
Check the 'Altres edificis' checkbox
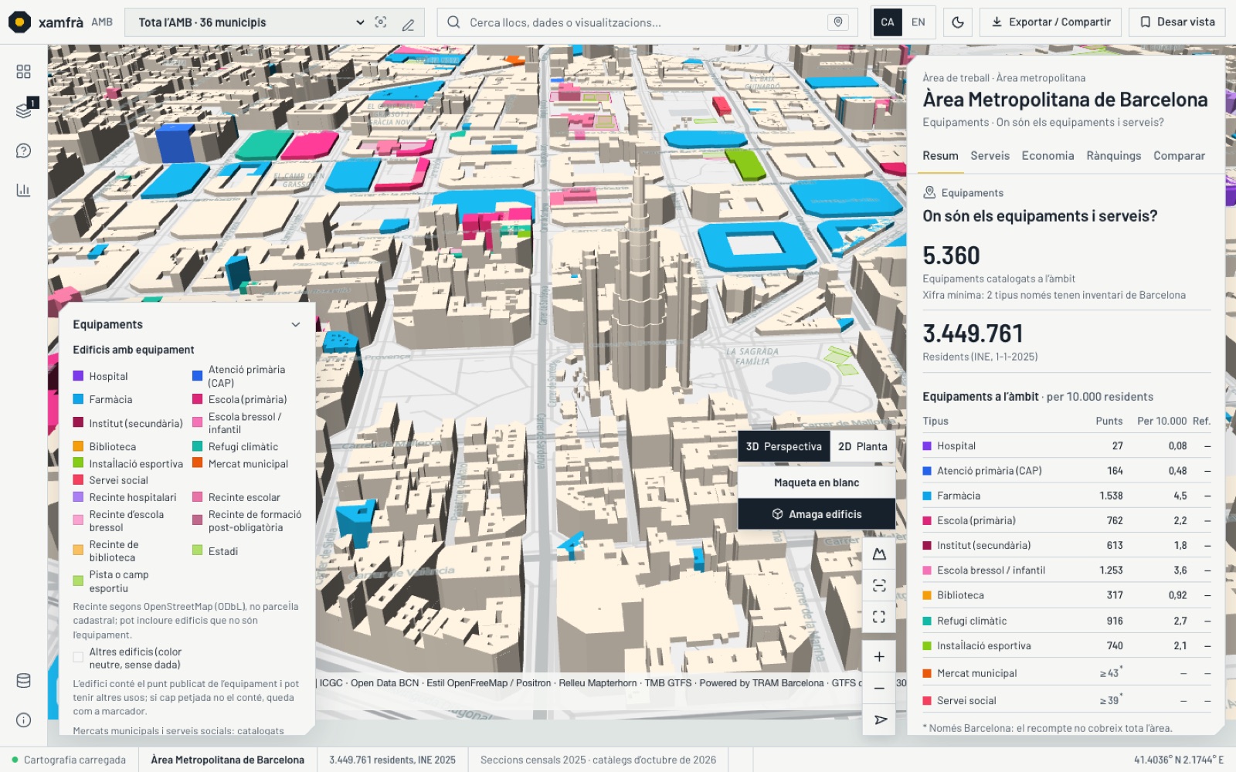tap(78, 658)
